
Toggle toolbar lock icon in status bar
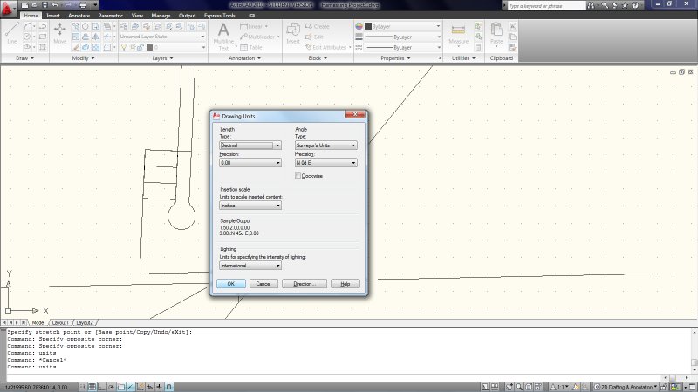click(664, 387)
